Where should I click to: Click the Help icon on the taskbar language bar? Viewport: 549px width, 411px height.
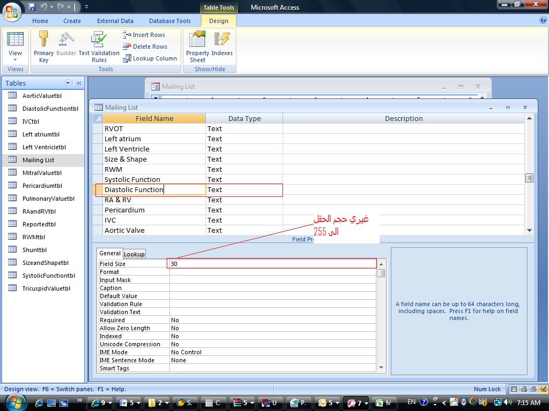[423, 402]
